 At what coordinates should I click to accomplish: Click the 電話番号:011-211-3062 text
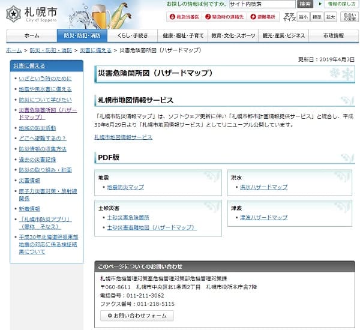(132, 296)
